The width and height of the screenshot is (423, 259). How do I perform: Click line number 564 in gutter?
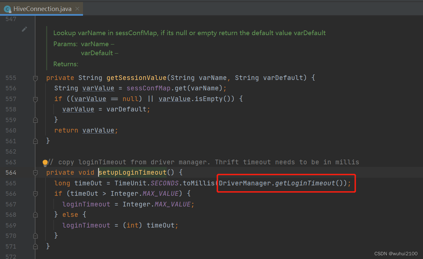click(x=11, y=173)
